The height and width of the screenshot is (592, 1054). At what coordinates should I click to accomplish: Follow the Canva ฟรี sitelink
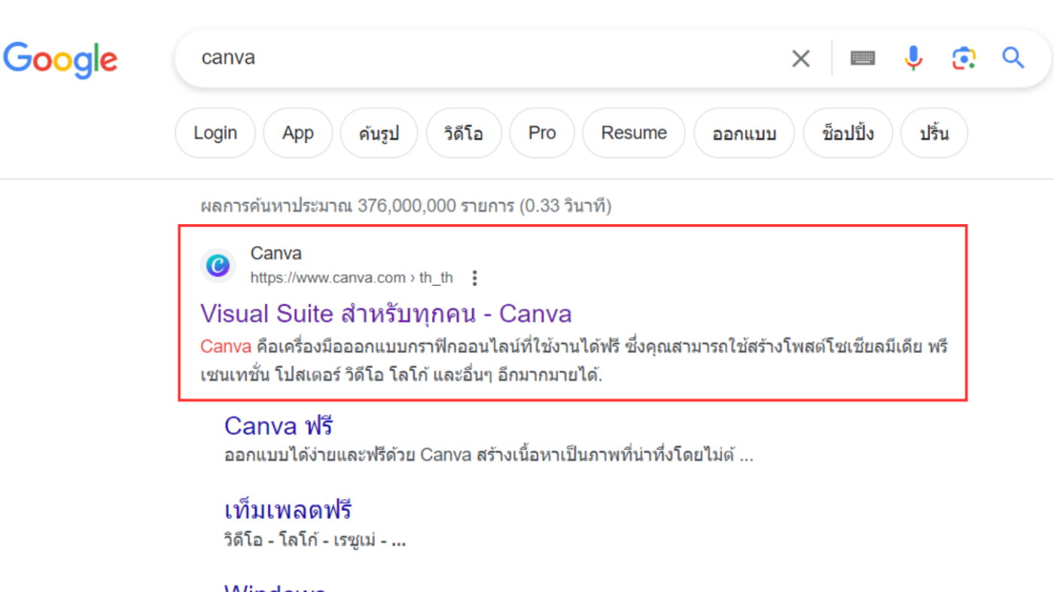[x=278, y=425]
